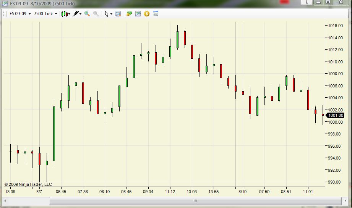Screen dimensions: 352x208
Task: Select the pen drawing tools icon
Action: click(76, 14)
